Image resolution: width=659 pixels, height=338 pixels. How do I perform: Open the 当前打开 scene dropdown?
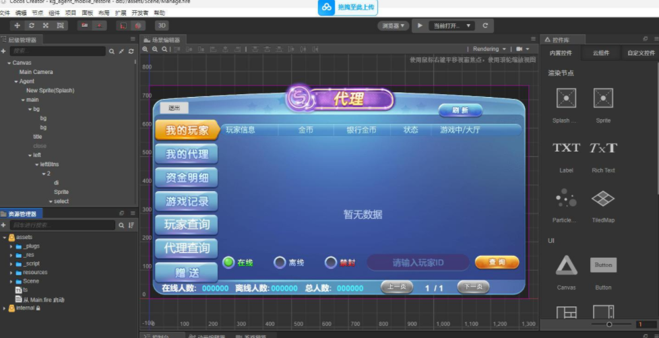point(452,26)
